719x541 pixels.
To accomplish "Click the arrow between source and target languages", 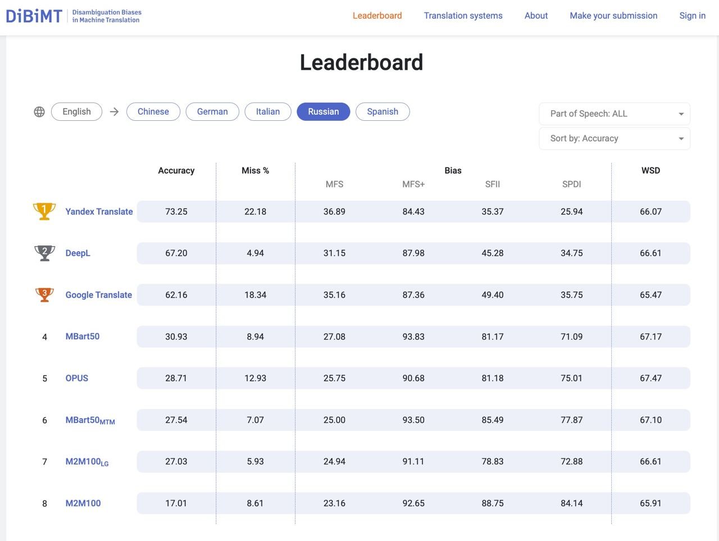I will coord(114,112).
